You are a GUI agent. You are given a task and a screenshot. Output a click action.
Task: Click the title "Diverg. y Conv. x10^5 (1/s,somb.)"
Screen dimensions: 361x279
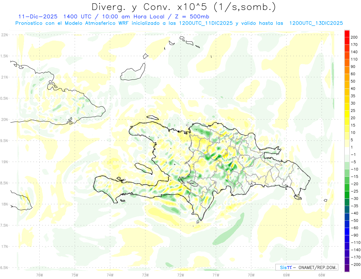coord(184,7)
